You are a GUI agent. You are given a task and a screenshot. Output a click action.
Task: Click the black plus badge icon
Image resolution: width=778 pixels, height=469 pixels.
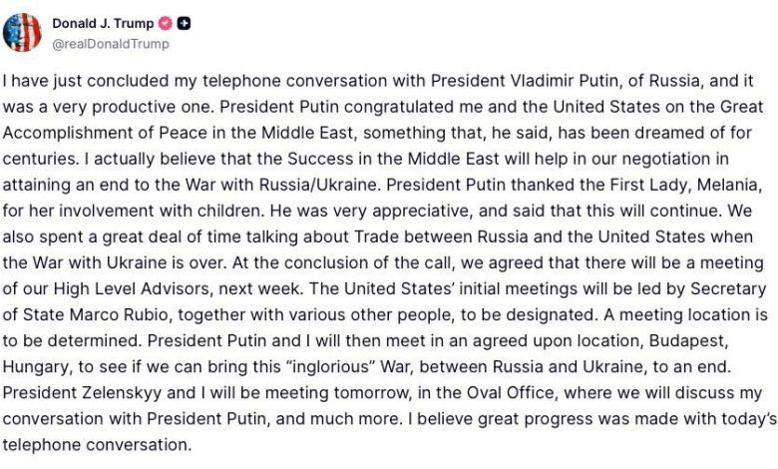click(187, 23)
